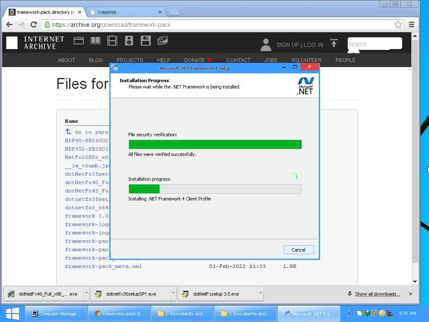Open the Web archive icon in the header
This screenshot has width=429, height=322.
point(78,41)
